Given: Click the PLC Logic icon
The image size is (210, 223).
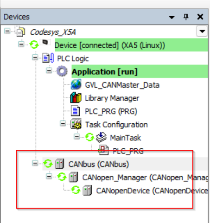Looking at the screenshot, I should (x=48, y=58).
